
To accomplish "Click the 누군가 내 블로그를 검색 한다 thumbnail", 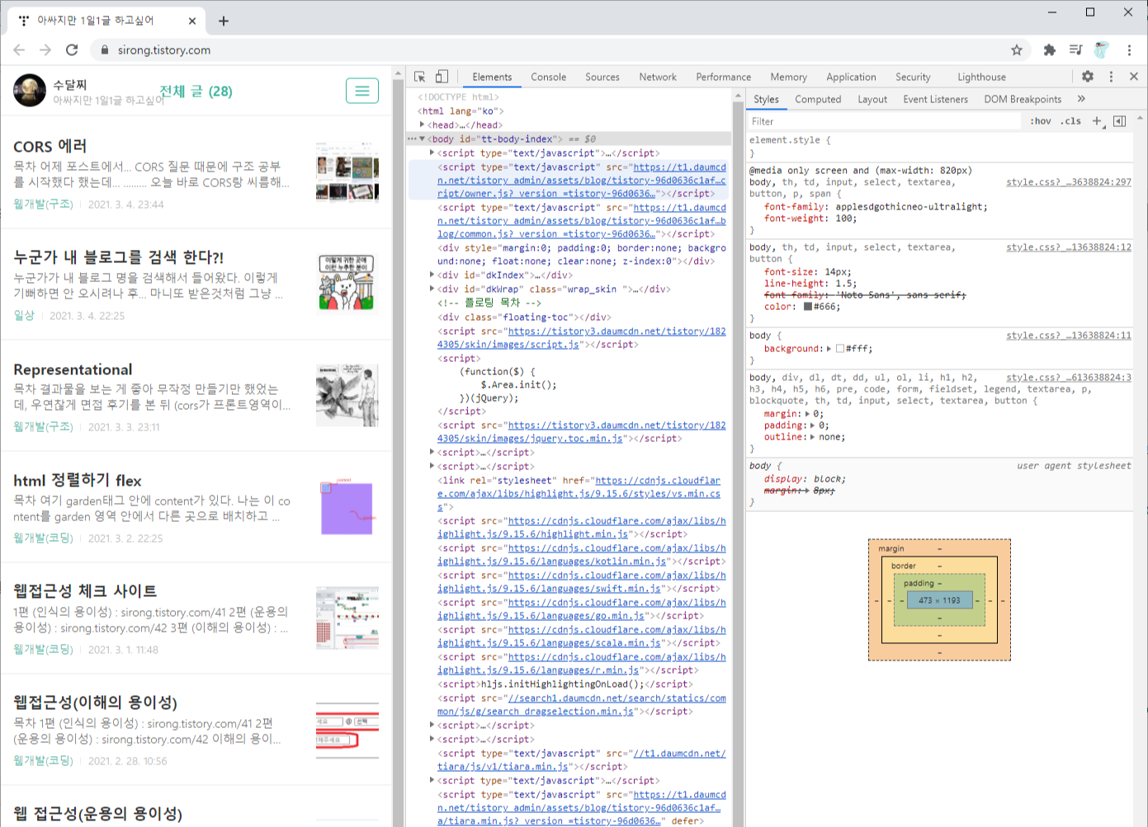I will [x=347, y=282].
